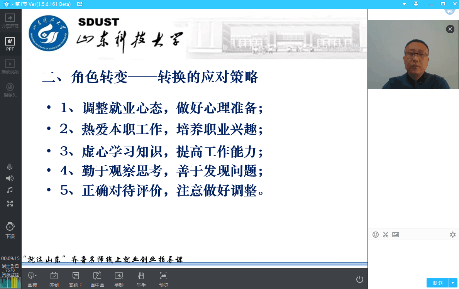
Task: Send an image in the chat panel
Action: click(395, 234)
